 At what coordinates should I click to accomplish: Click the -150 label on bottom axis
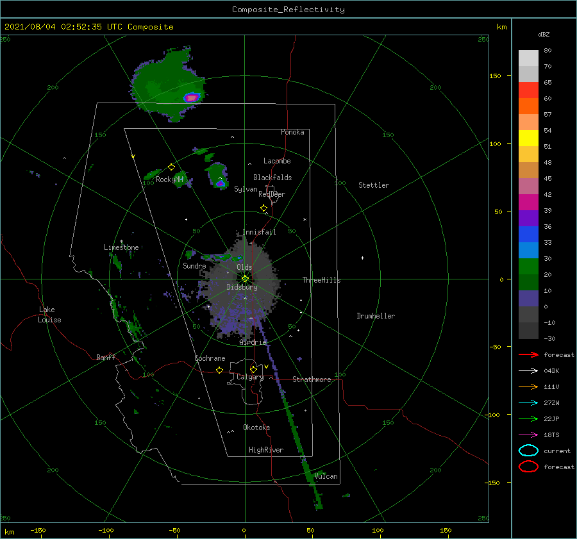[38, 530]
